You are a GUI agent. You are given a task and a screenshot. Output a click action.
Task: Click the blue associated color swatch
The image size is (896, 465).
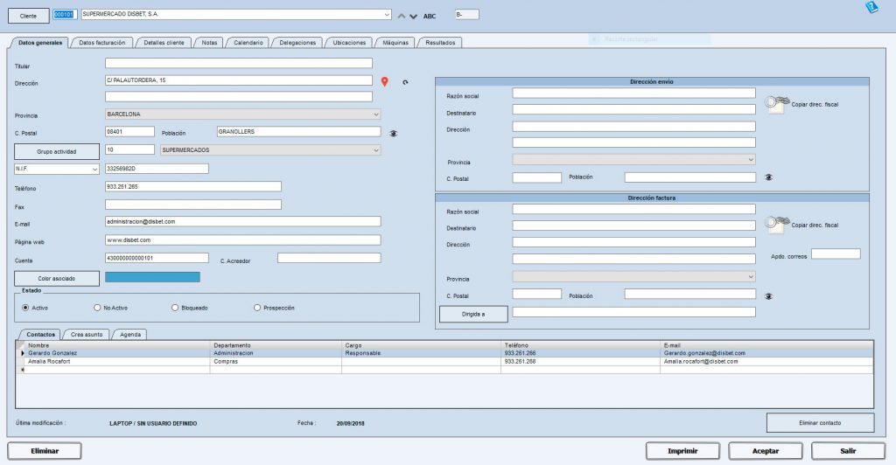(x=152, y=277)
